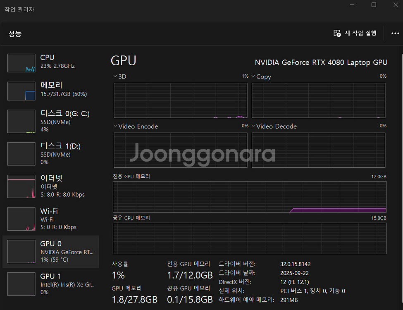Open the three-dot more options menu

point(395,33)
